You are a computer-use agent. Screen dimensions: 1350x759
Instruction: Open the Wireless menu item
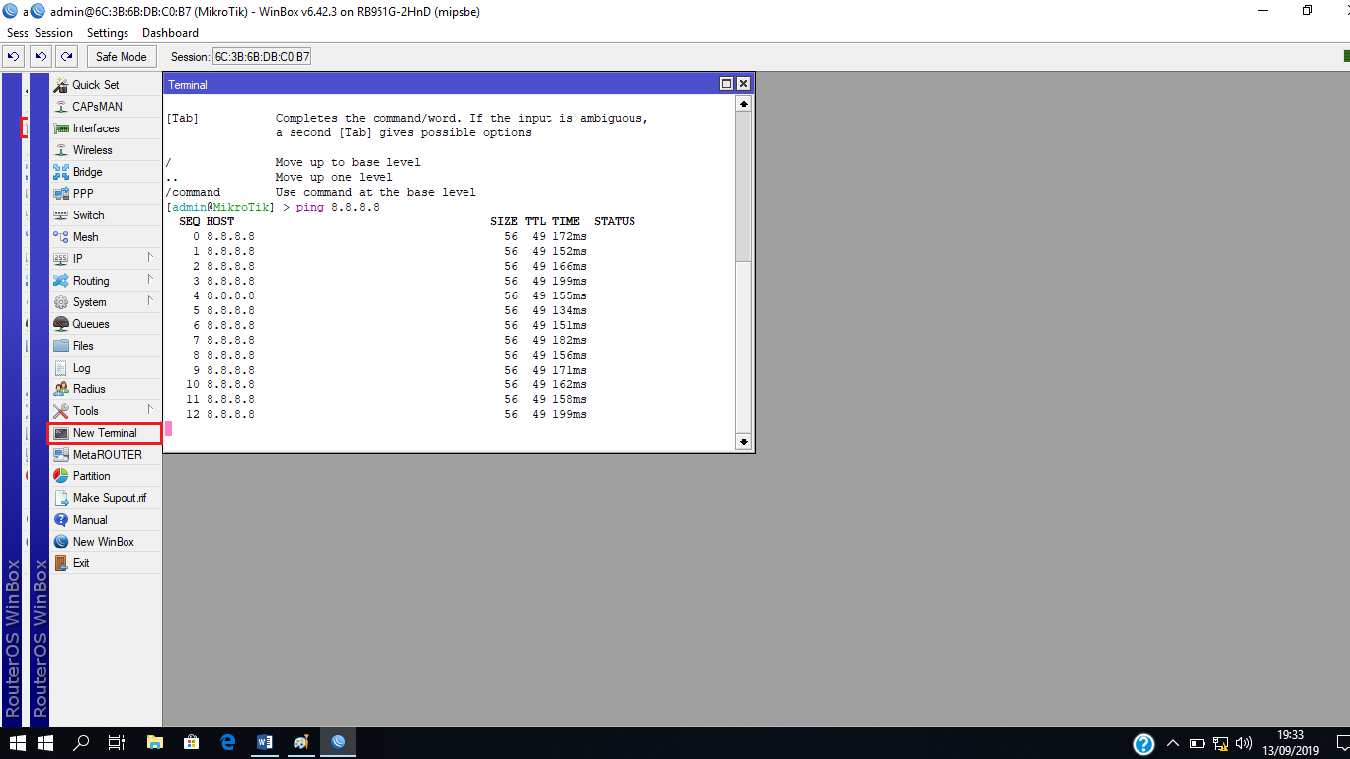[x=106, y=150]
